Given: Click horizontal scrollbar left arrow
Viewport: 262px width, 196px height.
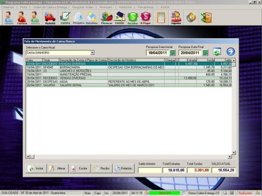Looking at the screenshot, I should tap(28, 156).
